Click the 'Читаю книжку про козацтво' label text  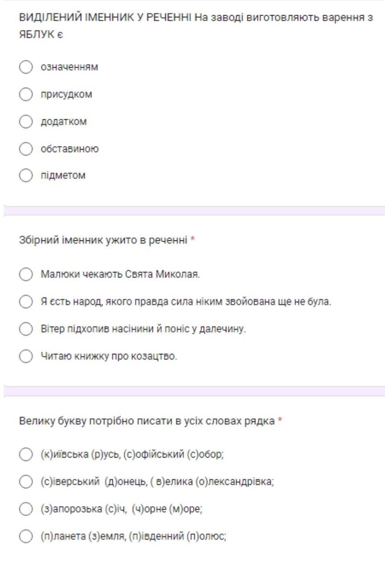tap(109, 356)
